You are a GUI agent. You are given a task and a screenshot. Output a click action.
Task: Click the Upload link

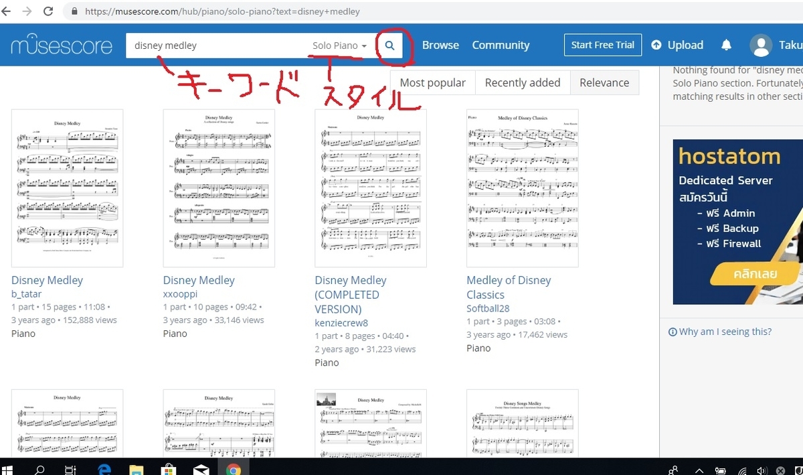[685, 45]
